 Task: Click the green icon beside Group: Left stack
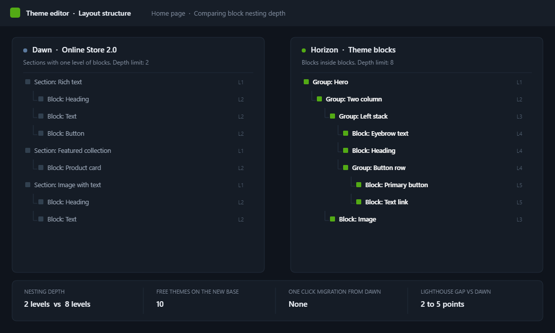[332, 116]
